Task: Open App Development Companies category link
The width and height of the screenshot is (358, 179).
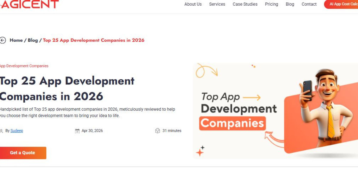Action: pyautogui.click(x=24, y=66)
